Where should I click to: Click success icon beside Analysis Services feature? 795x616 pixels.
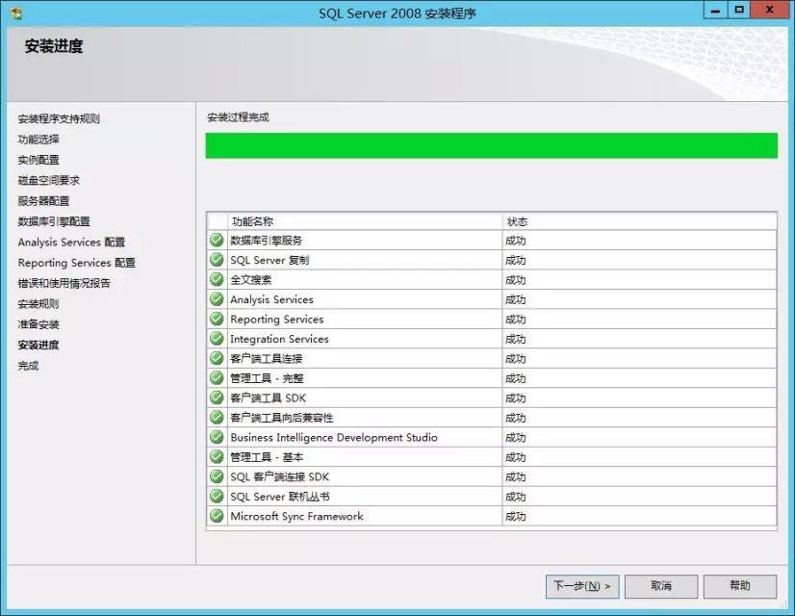[x=217, y=299]
